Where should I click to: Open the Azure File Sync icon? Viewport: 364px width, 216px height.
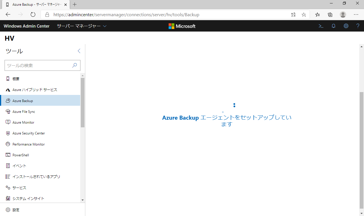tap(8, 111)
